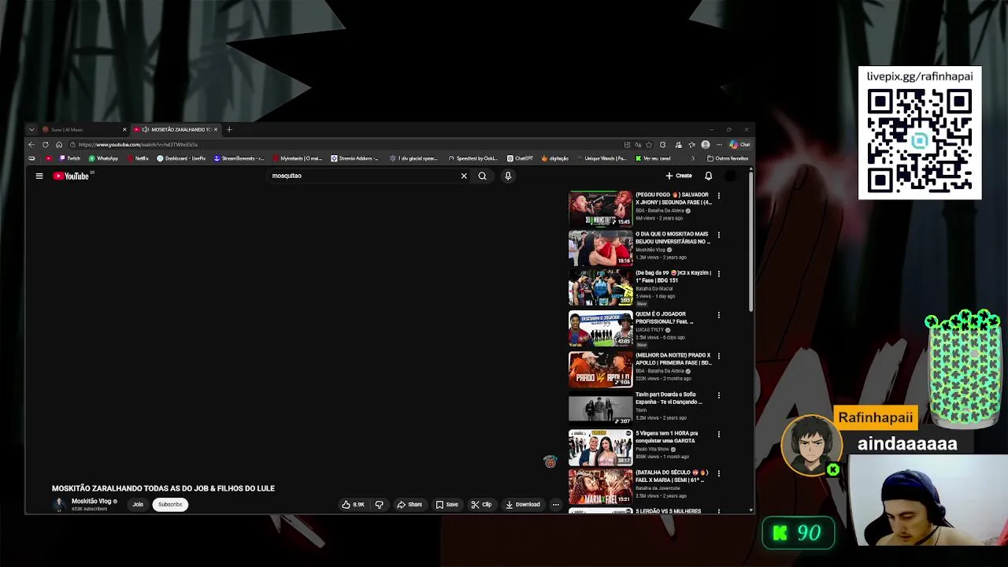
Task: Open the Twitch bookmark
Action: pyautogui.click(x=70, y=158)
